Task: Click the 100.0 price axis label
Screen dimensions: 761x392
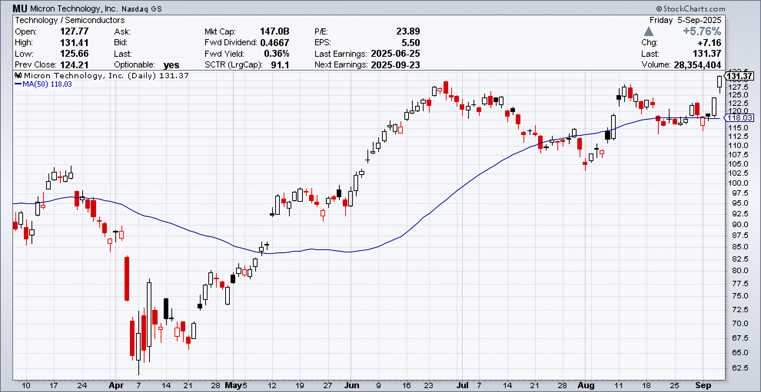Action: 738,183
